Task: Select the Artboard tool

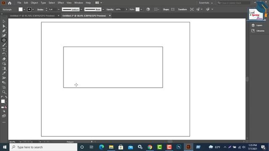Action: (x=4, y=87)
